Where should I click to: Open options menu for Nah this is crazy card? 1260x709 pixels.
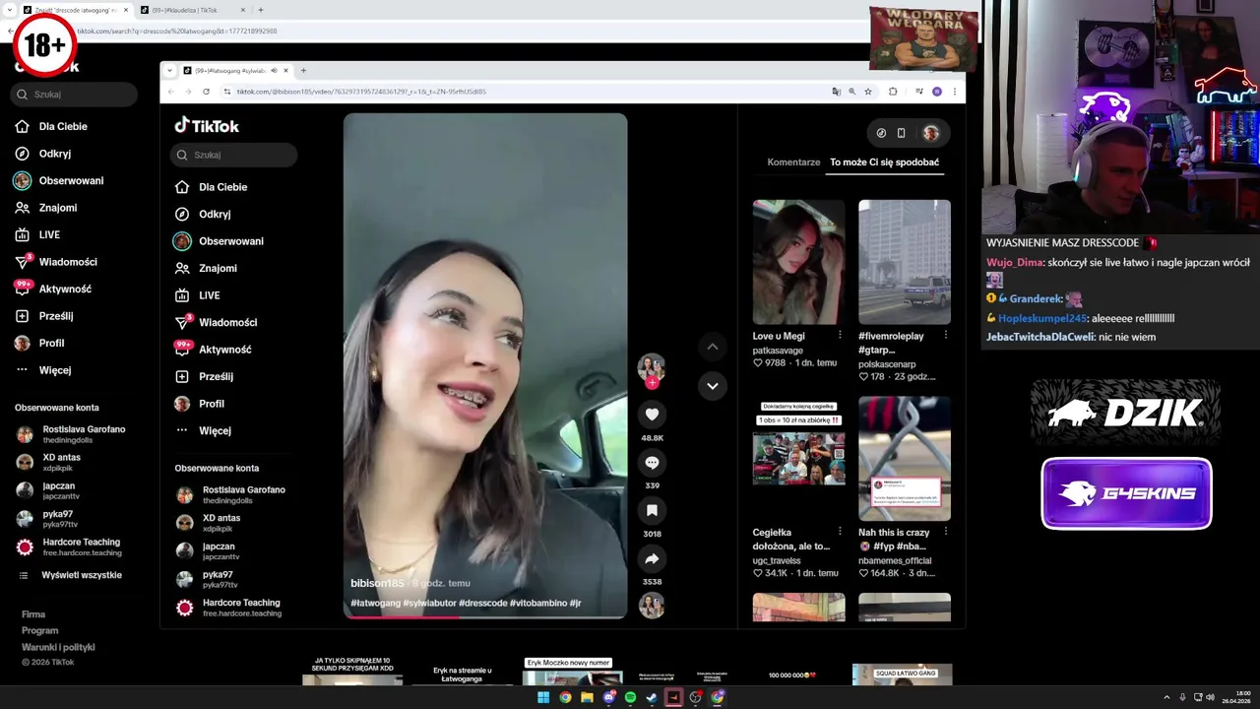(x=946, y=532)
